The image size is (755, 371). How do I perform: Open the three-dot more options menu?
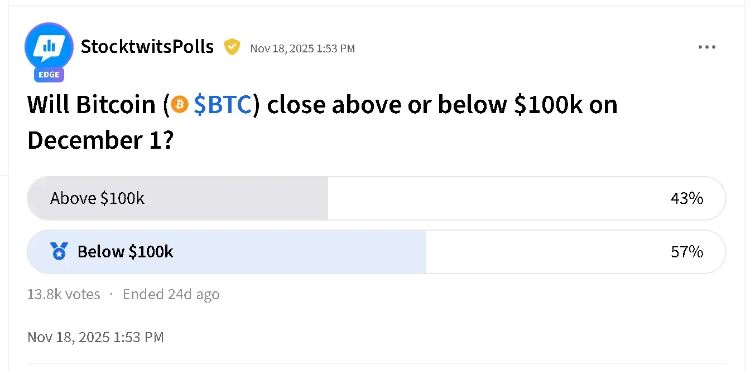[706, 47]
